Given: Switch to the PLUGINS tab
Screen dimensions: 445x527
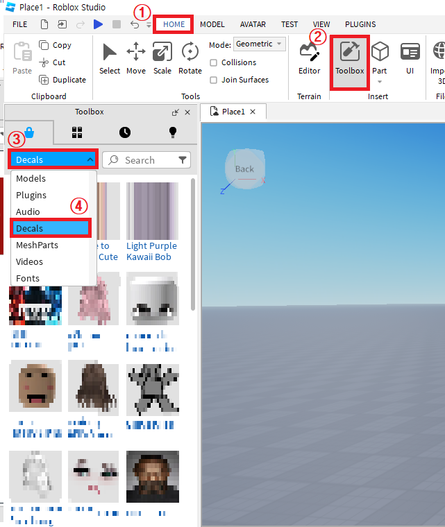Looking at the screenshot, I should click(360, 24).
